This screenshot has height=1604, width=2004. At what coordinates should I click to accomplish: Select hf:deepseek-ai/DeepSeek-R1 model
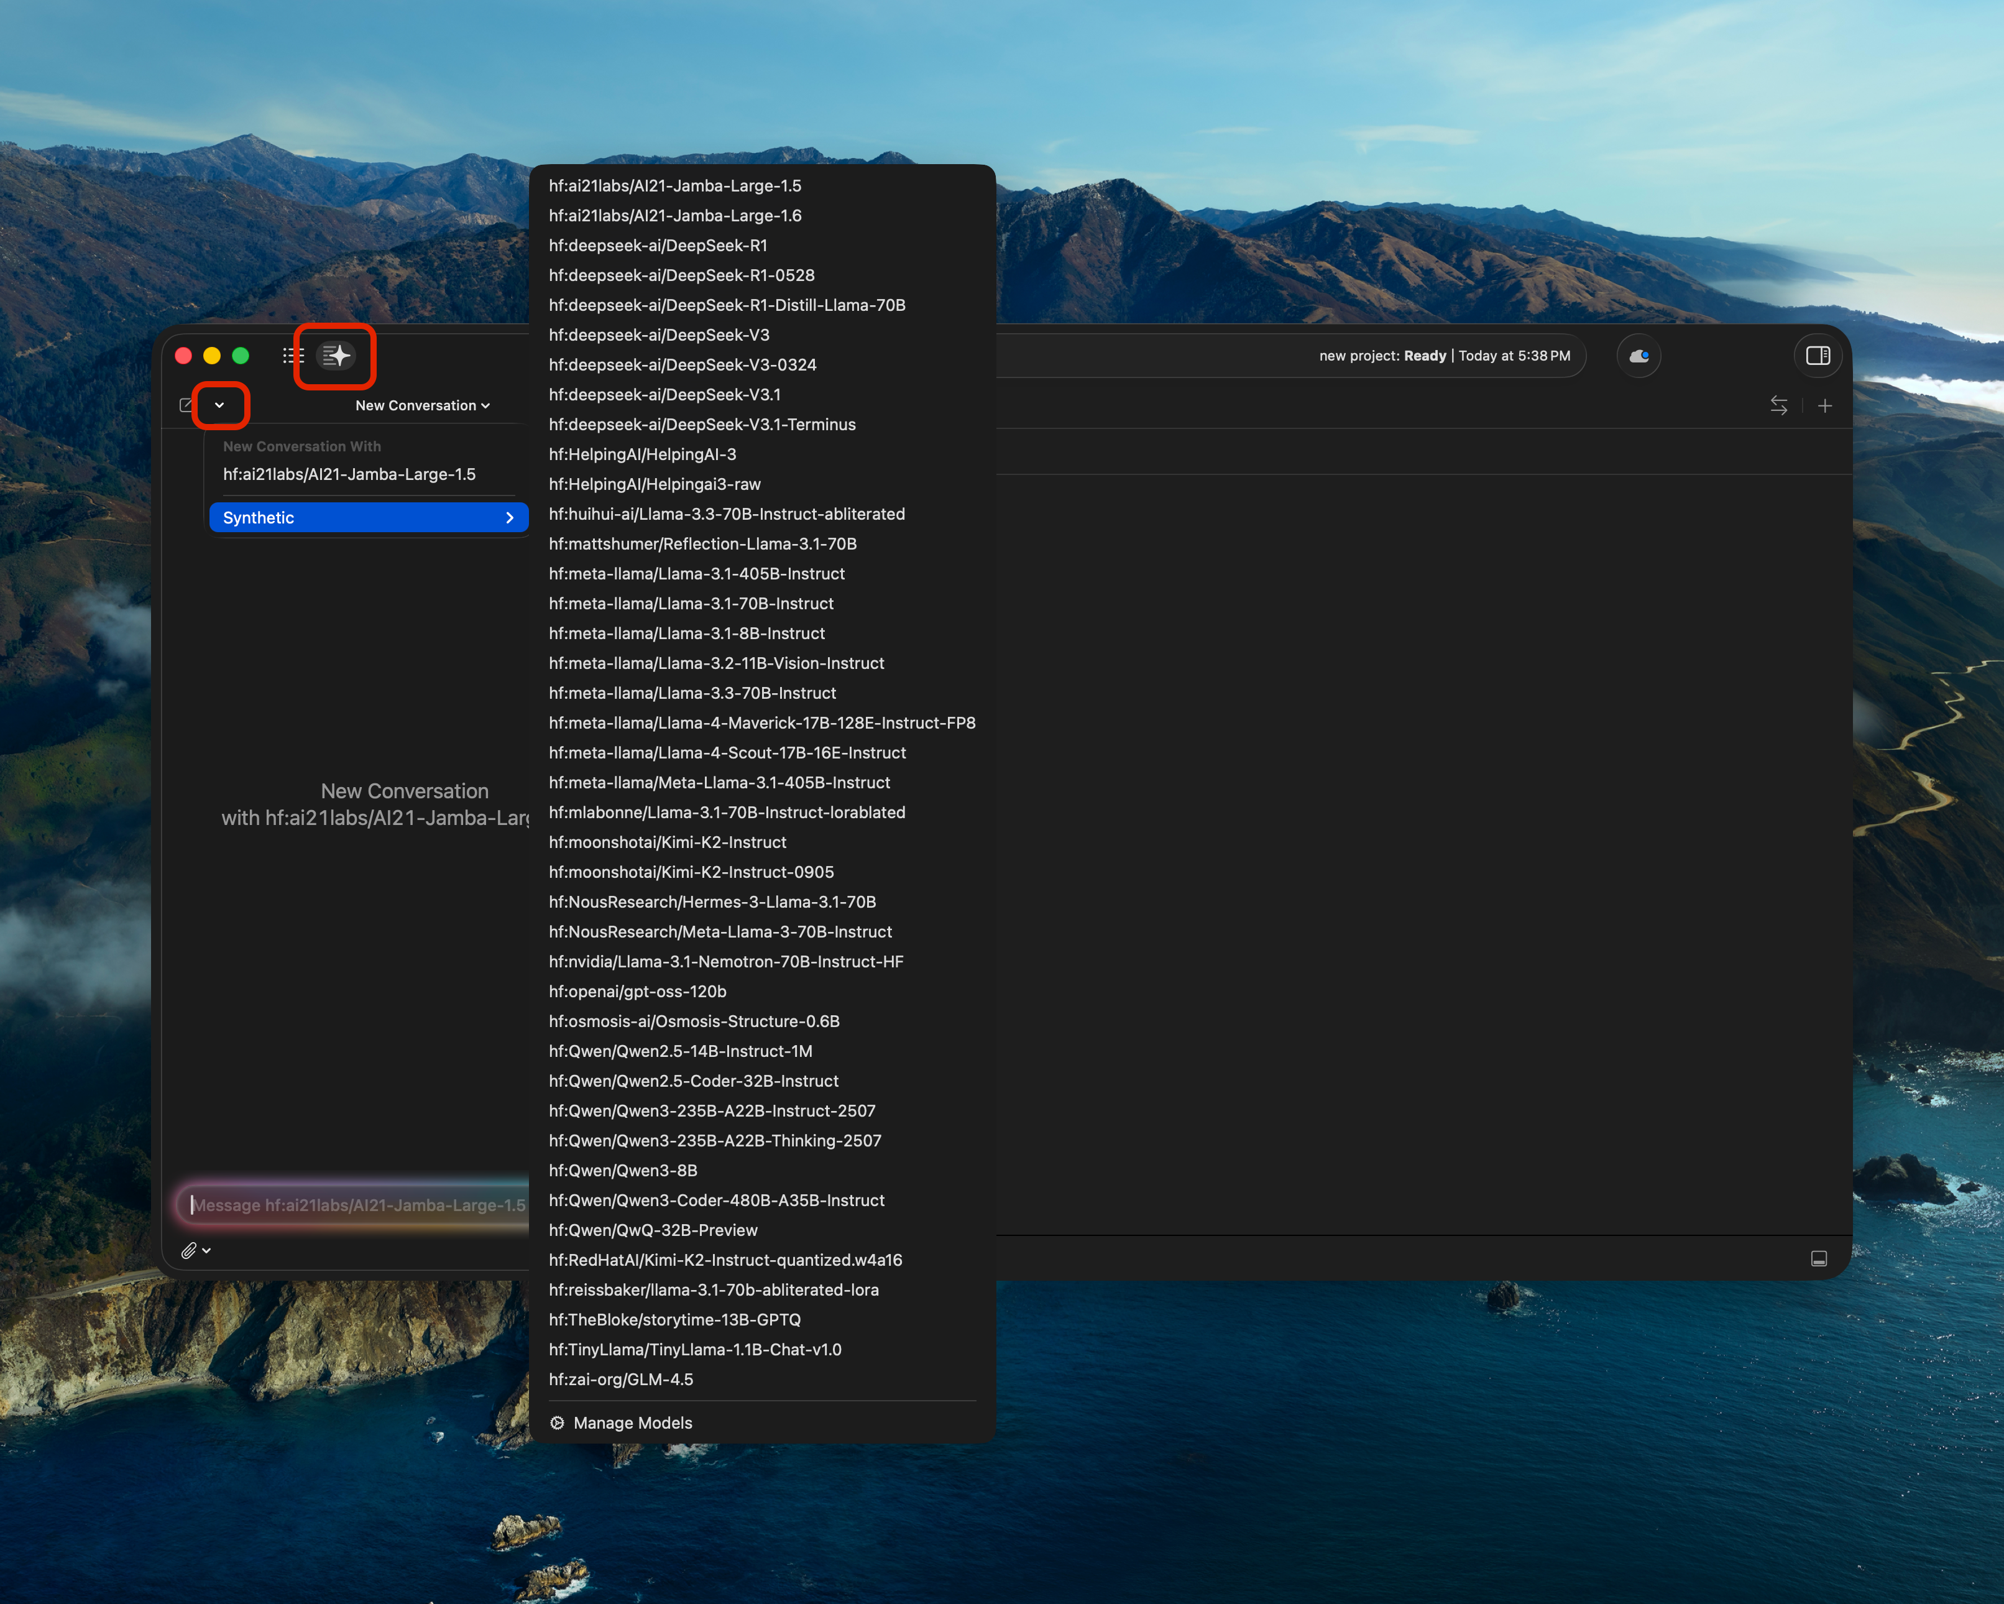(658, 246)
